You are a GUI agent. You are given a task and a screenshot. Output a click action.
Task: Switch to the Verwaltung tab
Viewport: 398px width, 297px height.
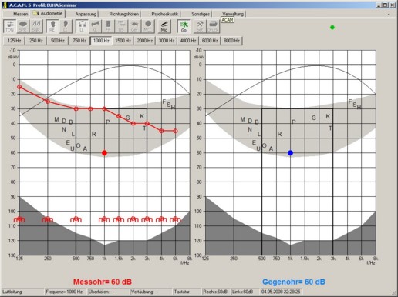pyautogui.click(x=233, y=14)
